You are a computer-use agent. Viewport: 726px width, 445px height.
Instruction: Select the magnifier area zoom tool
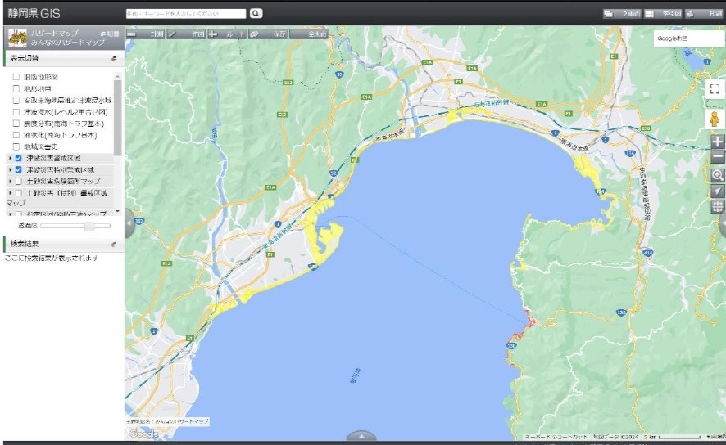[718, 175]
